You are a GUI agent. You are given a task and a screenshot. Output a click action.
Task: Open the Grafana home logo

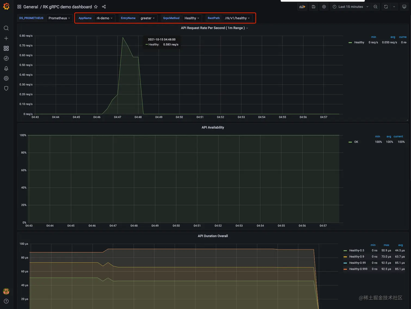click(6, 6)
